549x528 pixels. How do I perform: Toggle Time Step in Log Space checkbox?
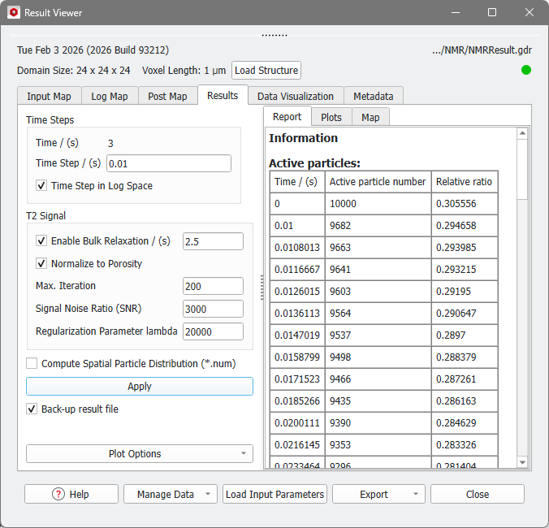(x=41, y=186)
